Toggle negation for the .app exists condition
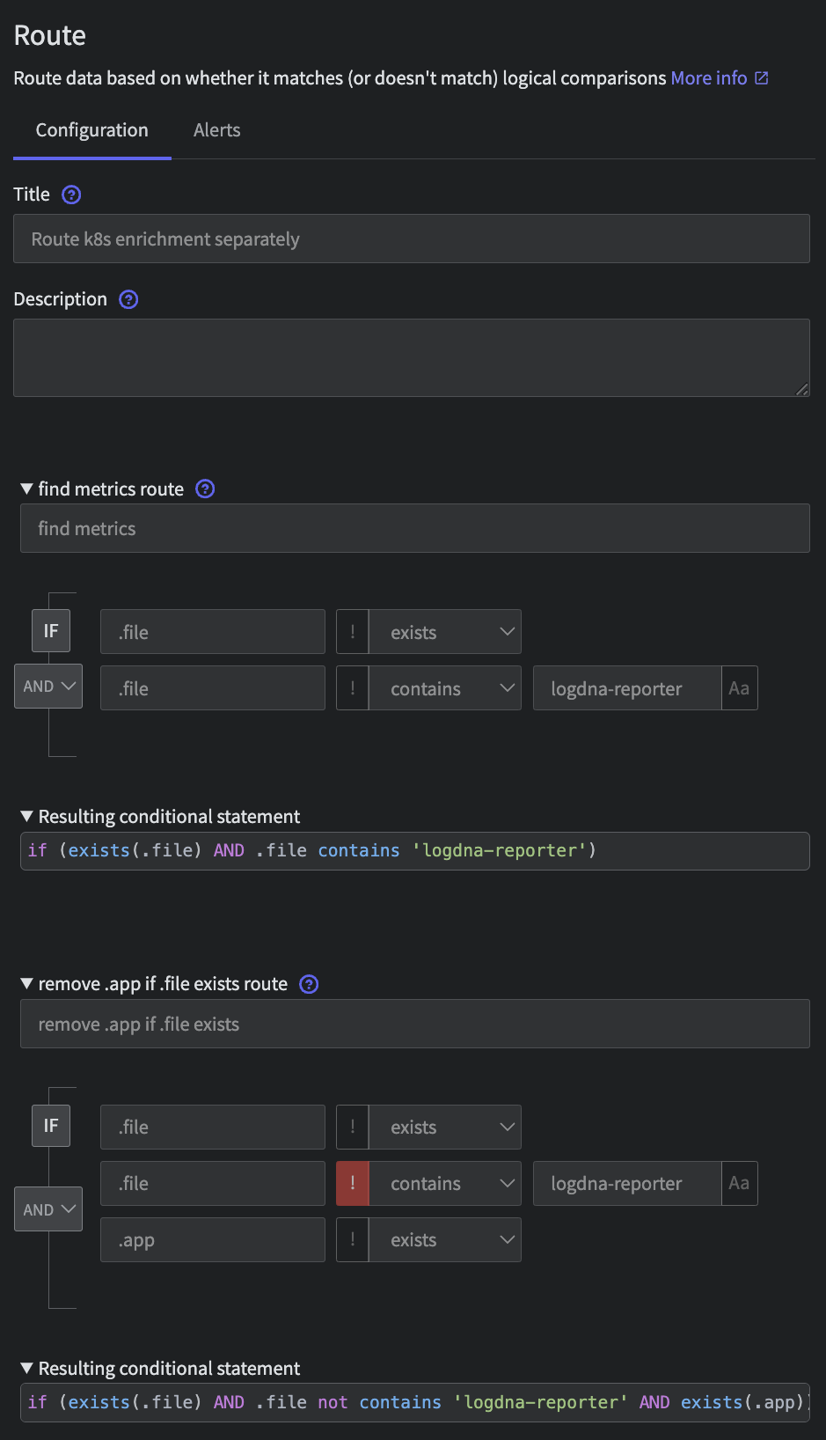Screen dimensions: 826x1440 pyautogui.click(x=353, y=1239)
